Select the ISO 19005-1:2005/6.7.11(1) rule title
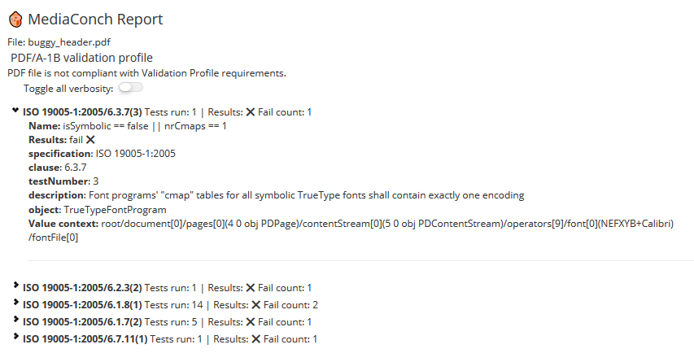This screenshot has width=694, height=362. click(85, 339)
